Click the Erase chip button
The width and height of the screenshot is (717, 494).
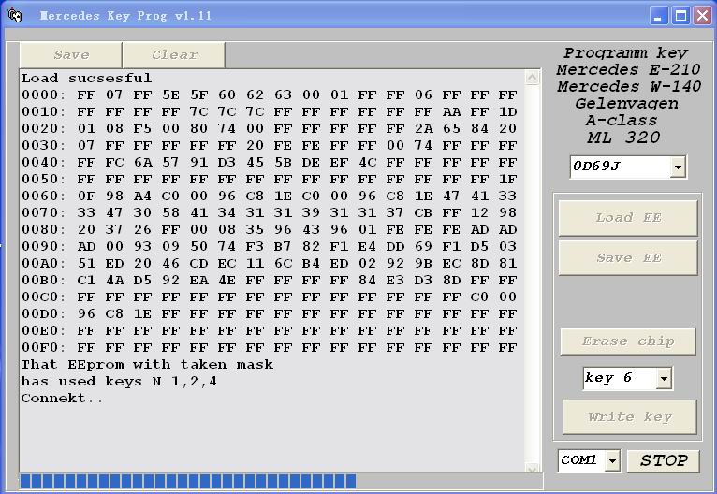click(x=628, y=341)
